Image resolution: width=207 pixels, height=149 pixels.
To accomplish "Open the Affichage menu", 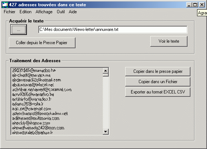I will 44,12.
